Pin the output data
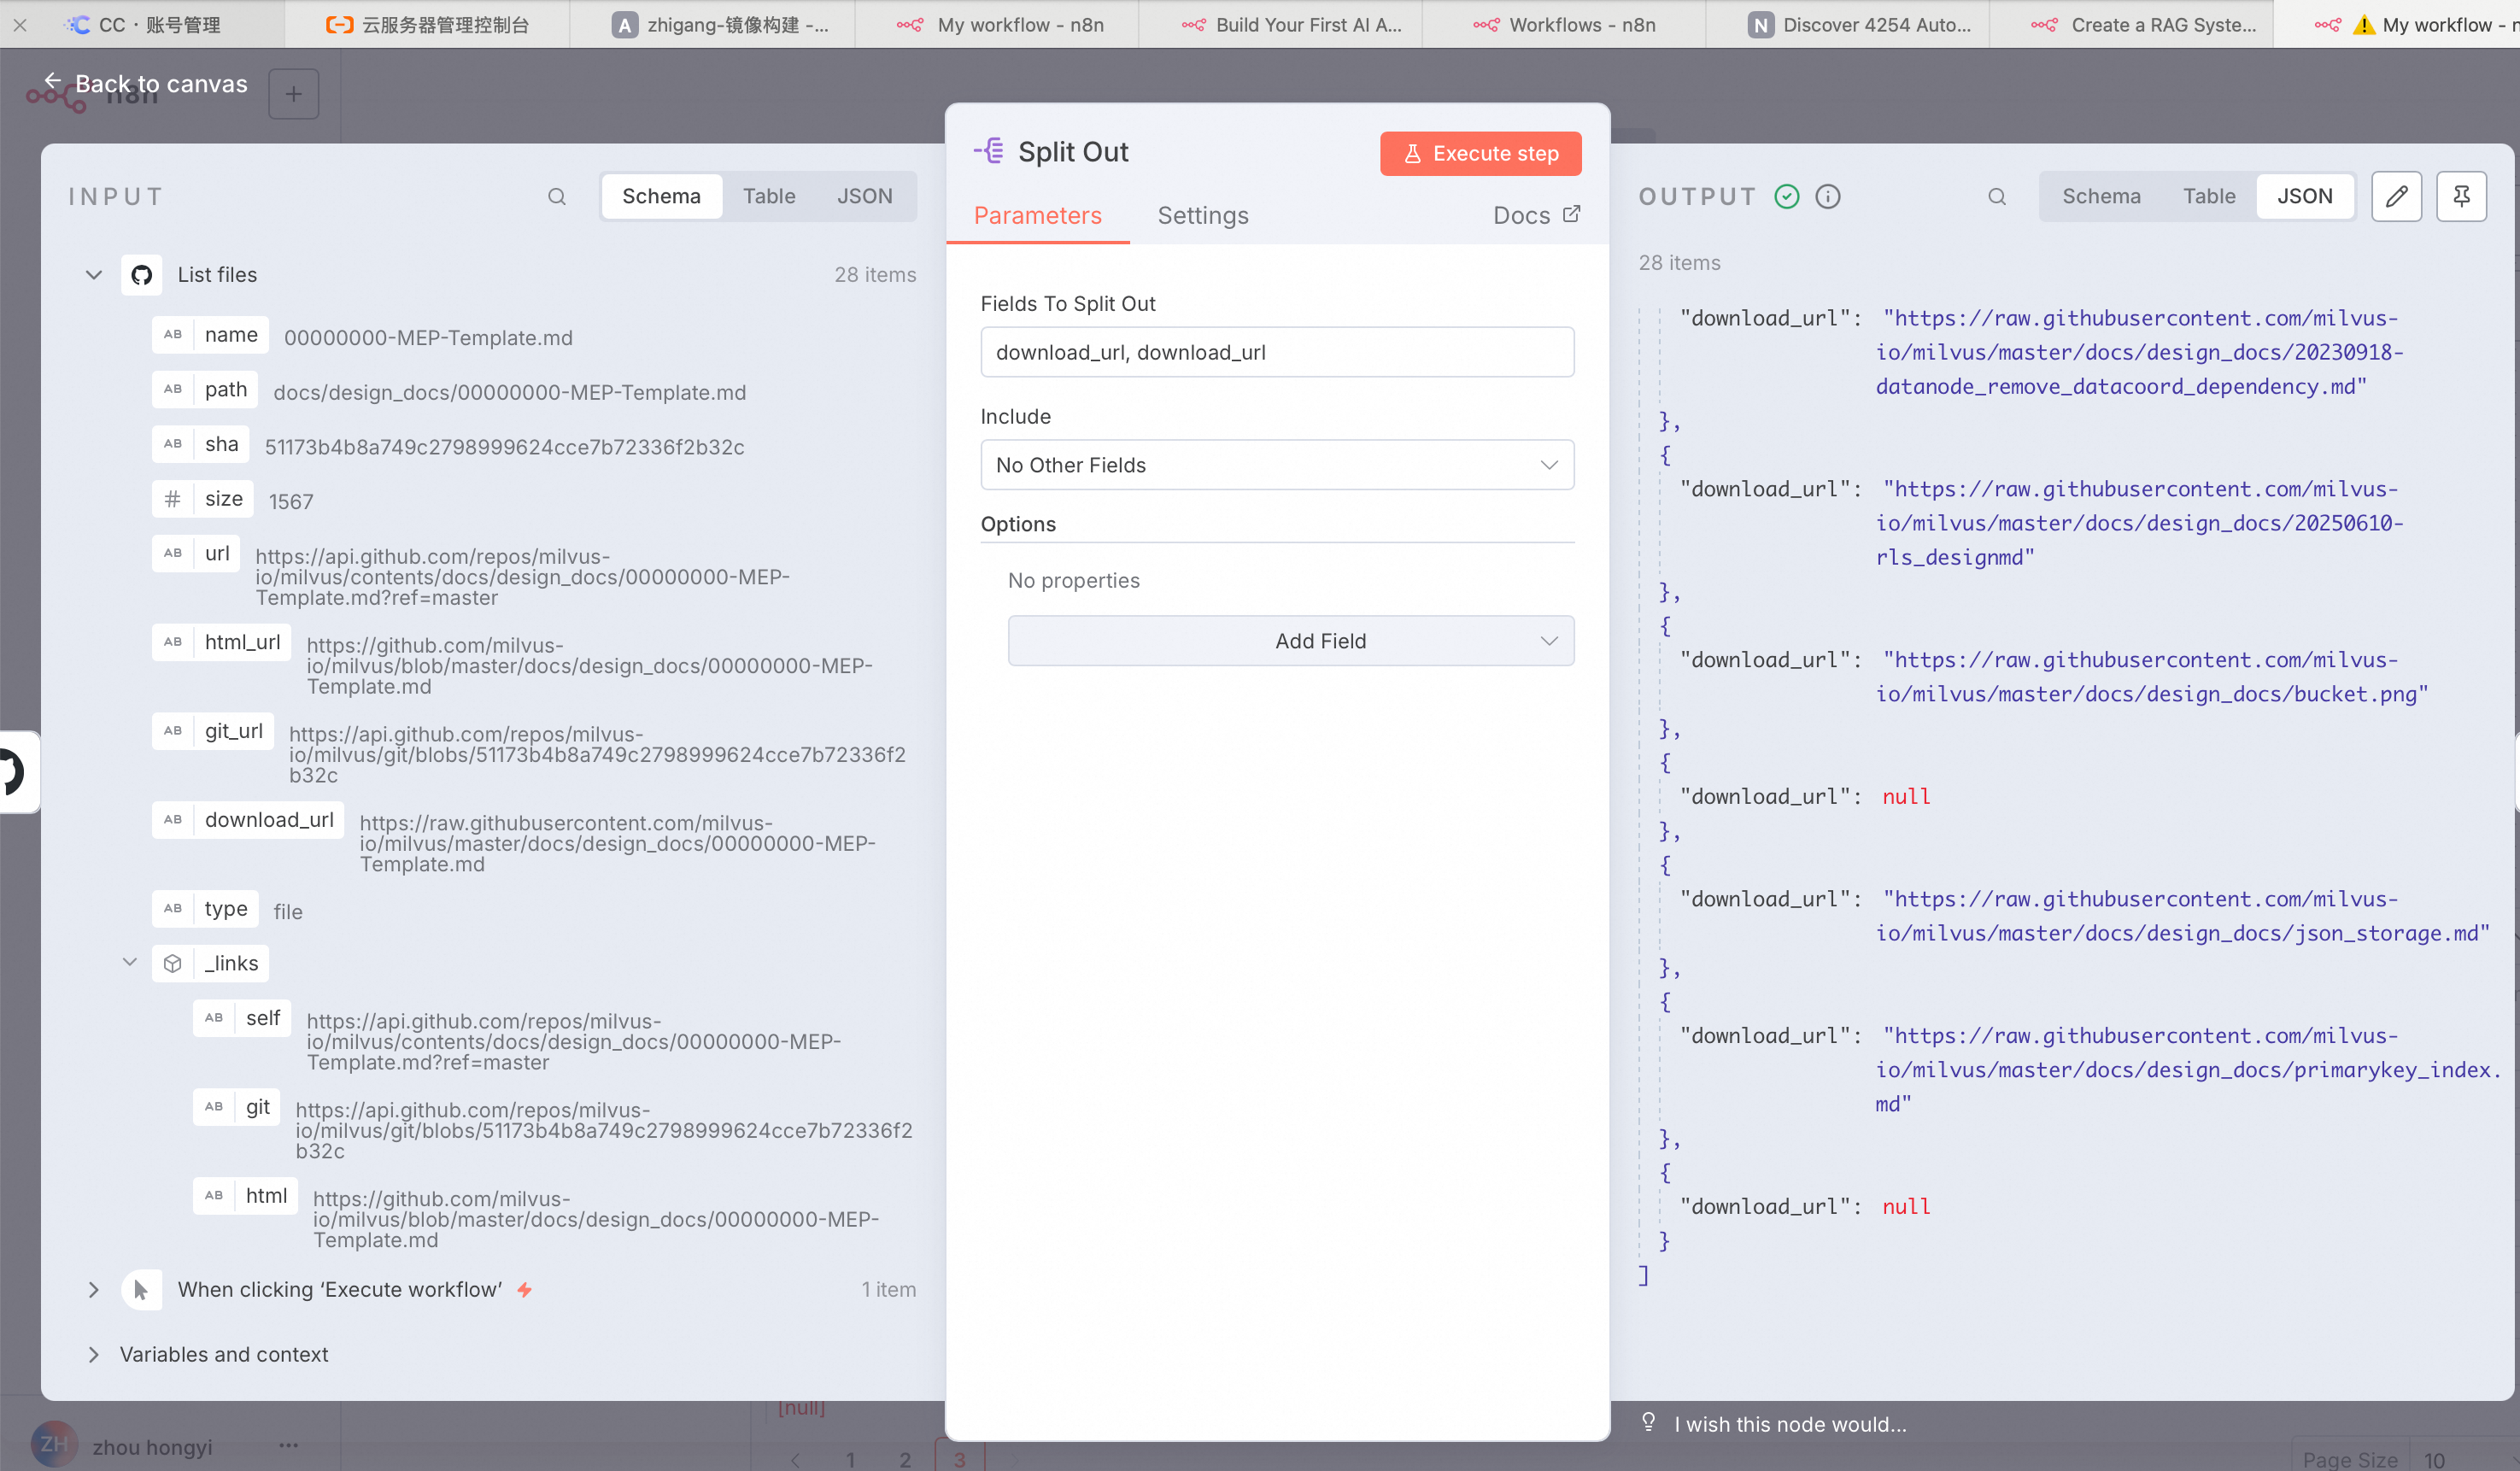2520x1471 pixels. click(x=2461, y=197)
